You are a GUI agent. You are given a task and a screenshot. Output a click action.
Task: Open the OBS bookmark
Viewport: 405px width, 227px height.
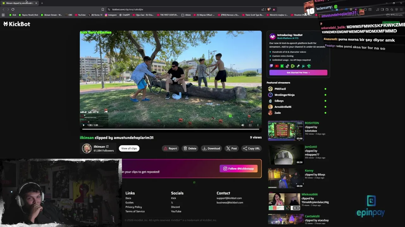69,15
